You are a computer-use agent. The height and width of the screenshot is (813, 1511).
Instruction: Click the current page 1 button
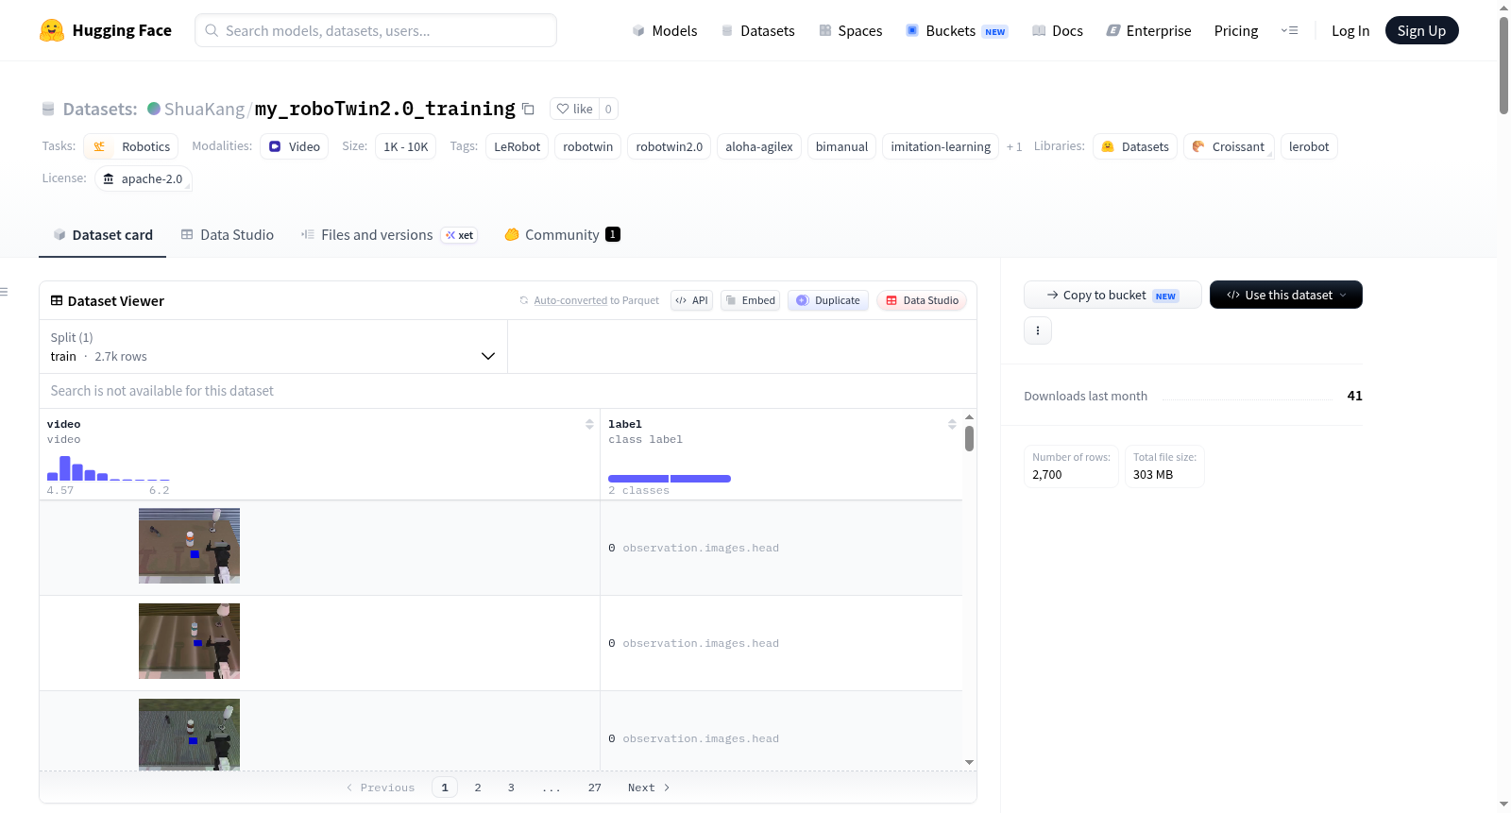(x=445, y=788)
